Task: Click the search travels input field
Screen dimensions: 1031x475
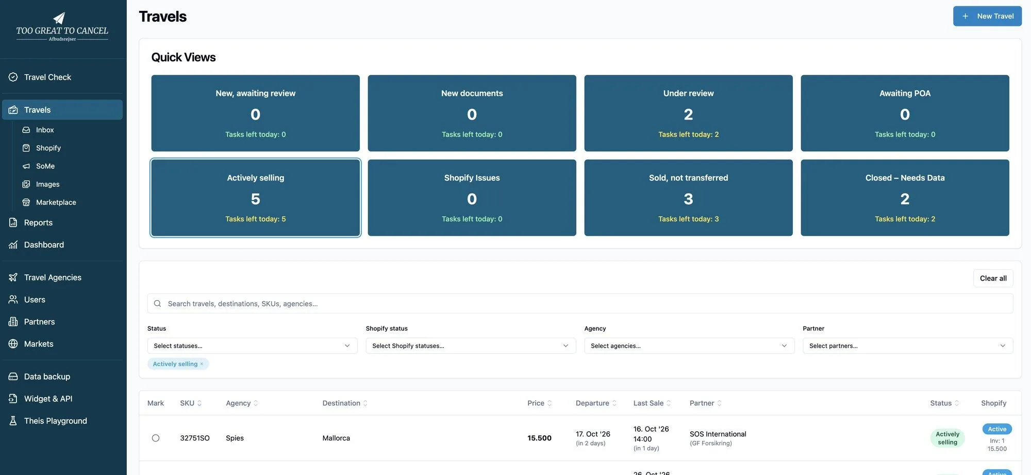Action: pos(580,304)
